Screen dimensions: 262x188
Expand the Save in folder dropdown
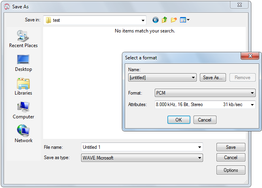click(x=143, y=20)
